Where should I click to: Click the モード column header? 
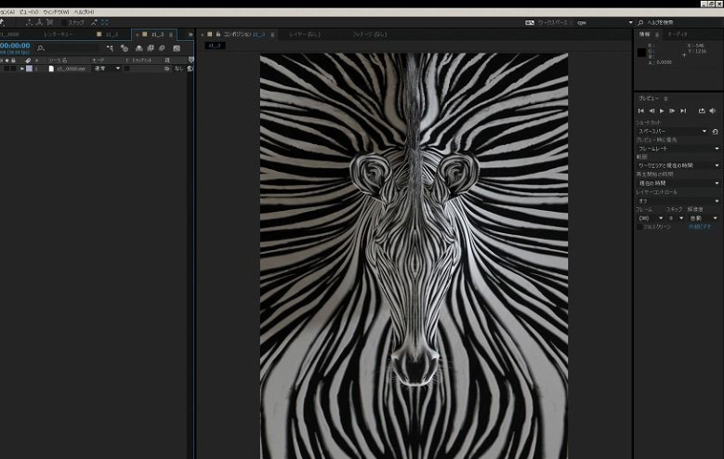click(98, 60)
